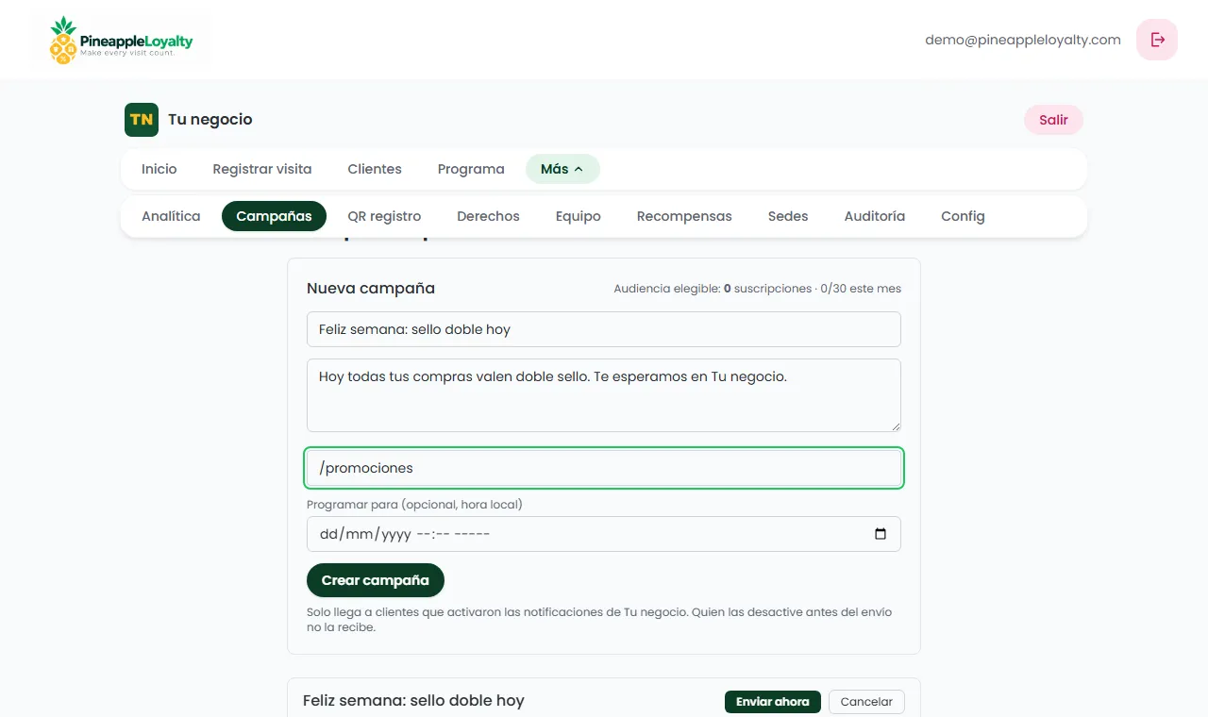The height and width of the screenshot is (717, 1208).
Task: Click the Audiencia elegible counter text
Action: [757, 289]
